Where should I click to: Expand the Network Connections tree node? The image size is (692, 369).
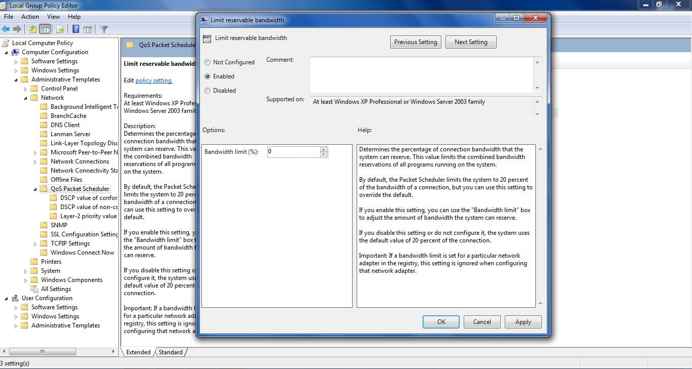(x=36, y=161)
